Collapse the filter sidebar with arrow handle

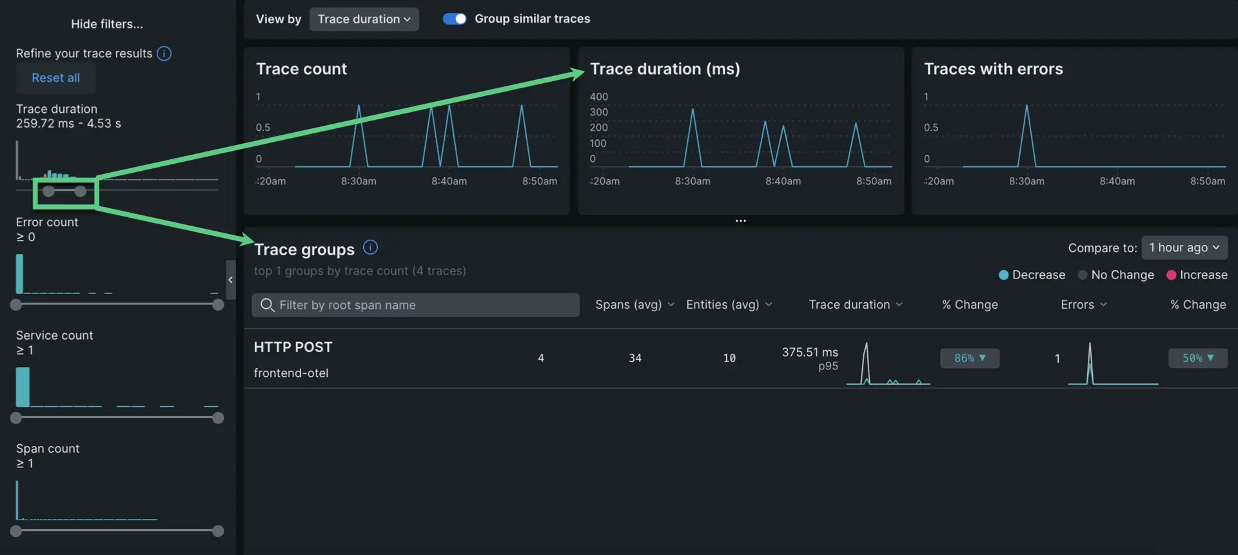[x=230, y=280]
